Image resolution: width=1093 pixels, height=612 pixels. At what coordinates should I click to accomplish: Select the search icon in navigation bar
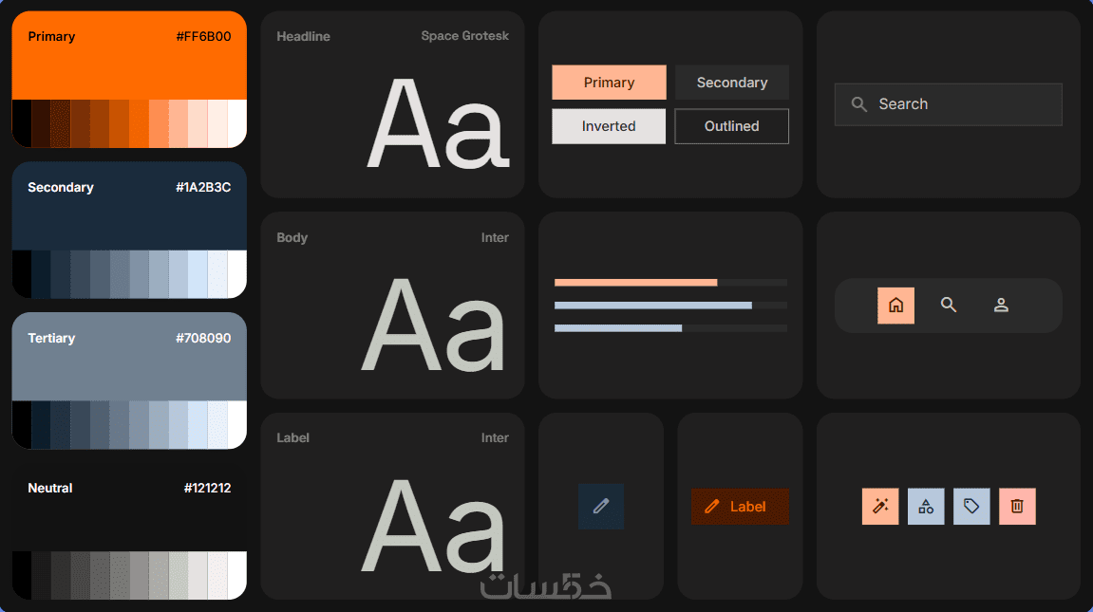click(x=948, y=305)
